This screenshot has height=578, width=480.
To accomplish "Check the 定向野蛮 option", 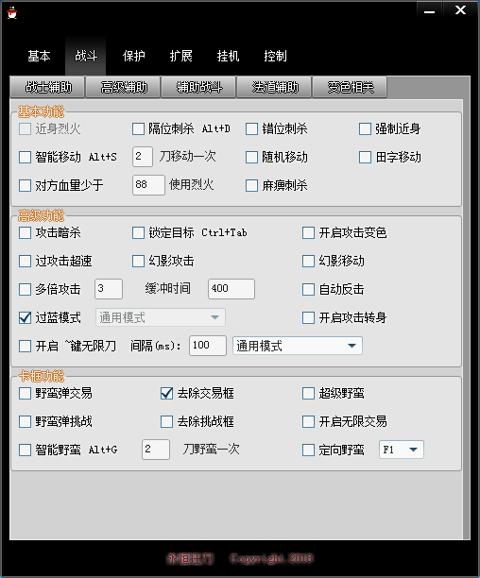I will 308,450.
